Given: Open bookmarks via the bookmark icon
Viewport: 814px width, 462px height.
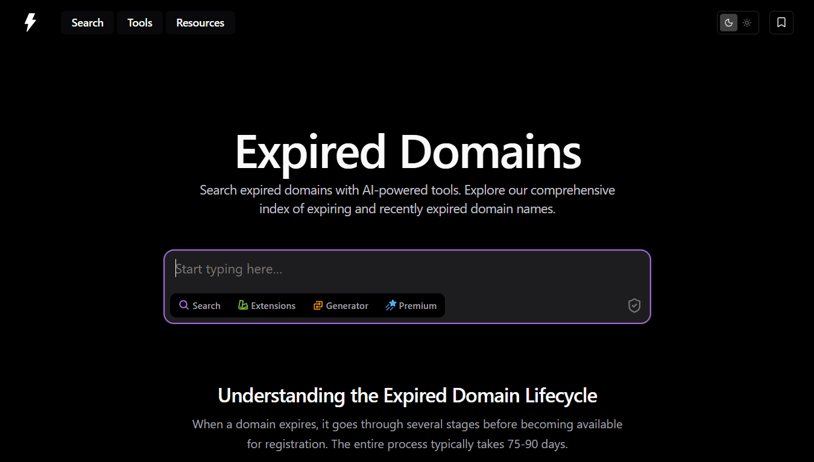Looking at the screenshot, I should [781, 22].
